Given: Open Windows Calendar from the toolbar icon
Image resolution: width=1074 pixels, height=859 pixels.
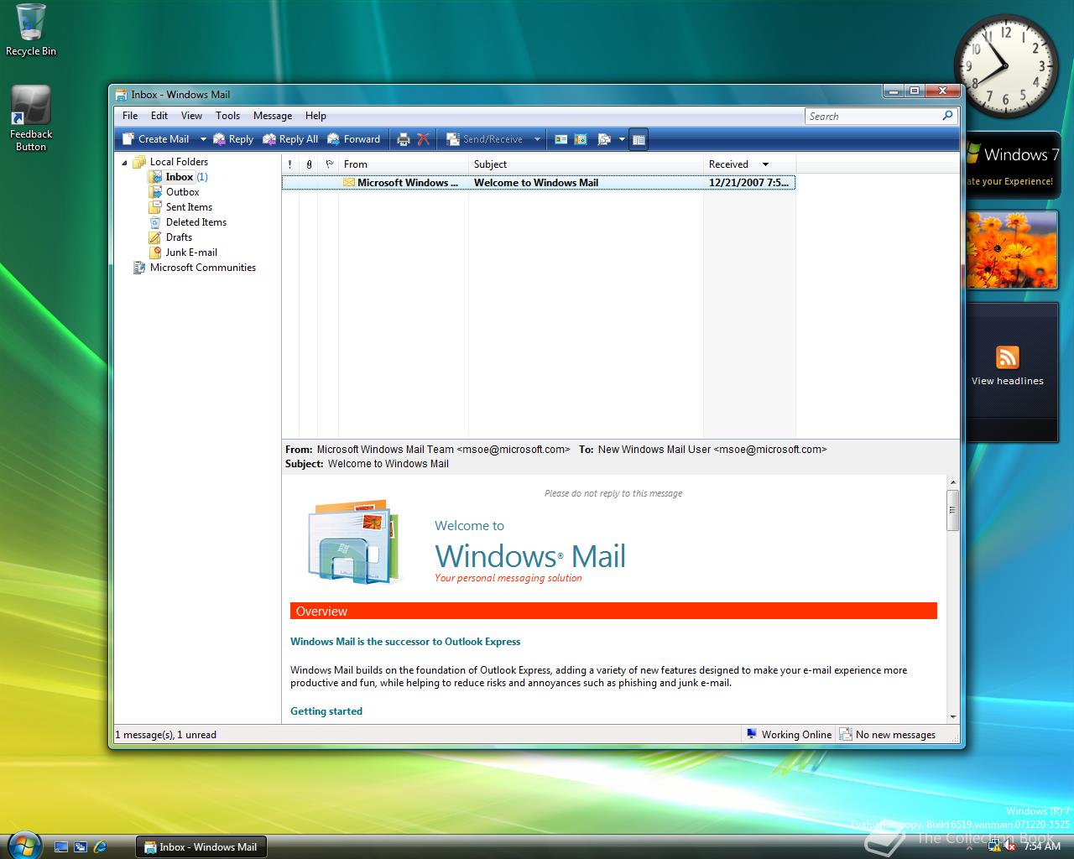Looking at the screenshot, I should click(x=581, y=139).
